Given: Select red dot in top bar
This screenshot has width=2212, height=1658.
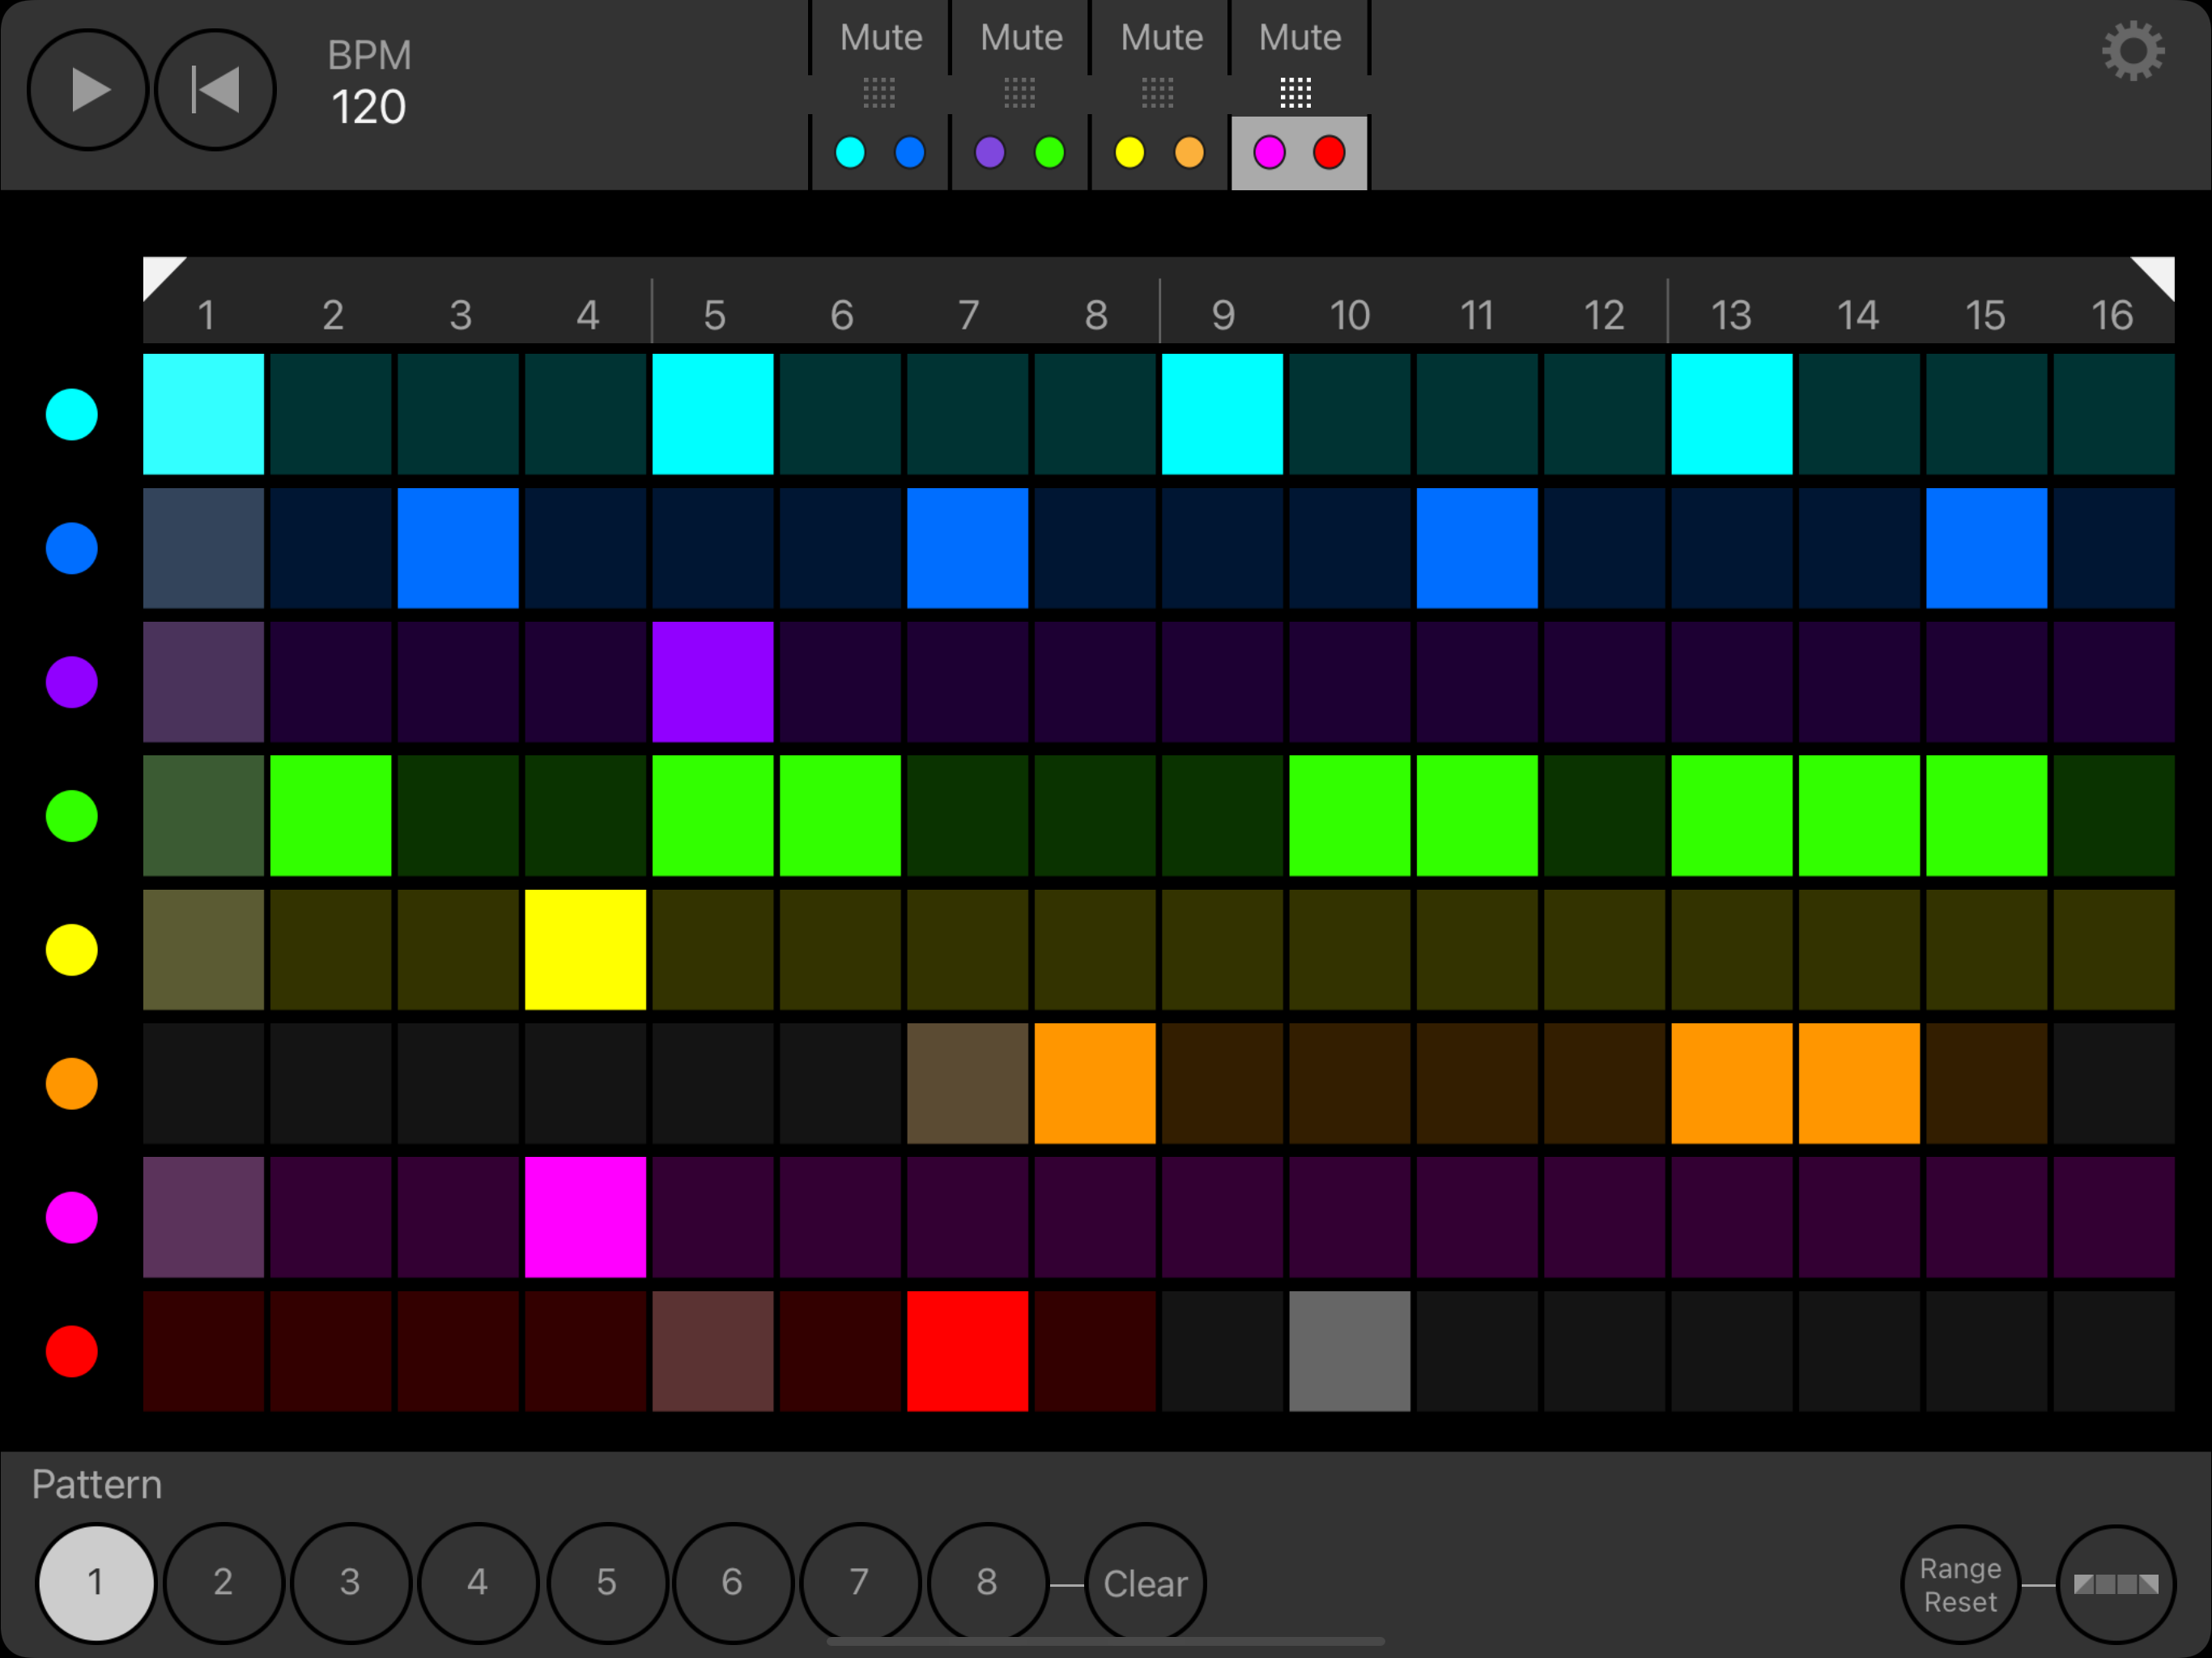Looking at the screenshot, I should 1329,153.
